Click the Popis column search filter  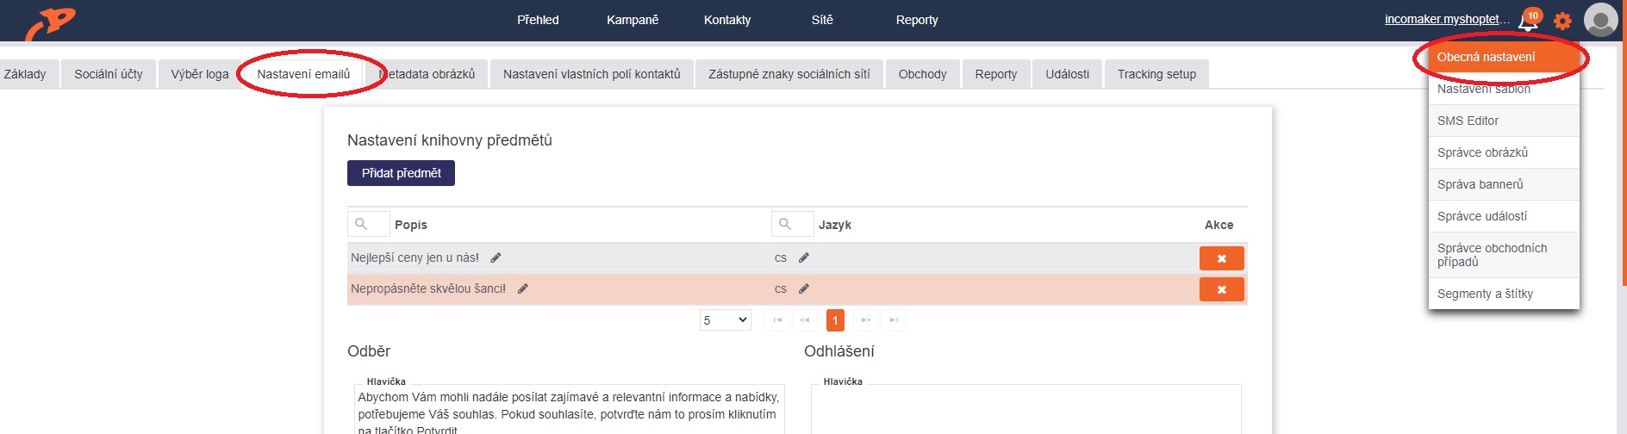[x=368, y=224]
